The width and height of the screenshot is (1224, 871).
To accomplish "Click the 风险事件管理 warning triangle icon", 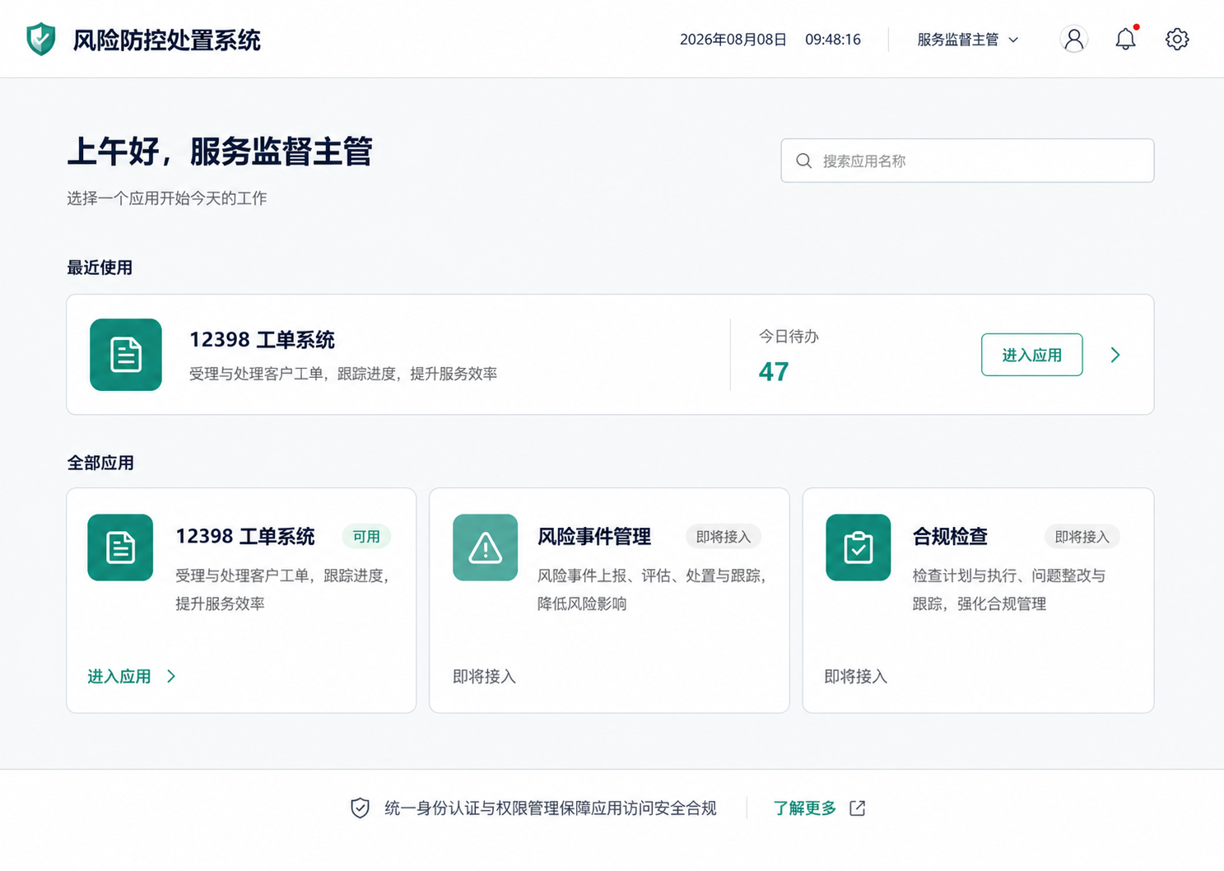I will (x=485, y=547).
